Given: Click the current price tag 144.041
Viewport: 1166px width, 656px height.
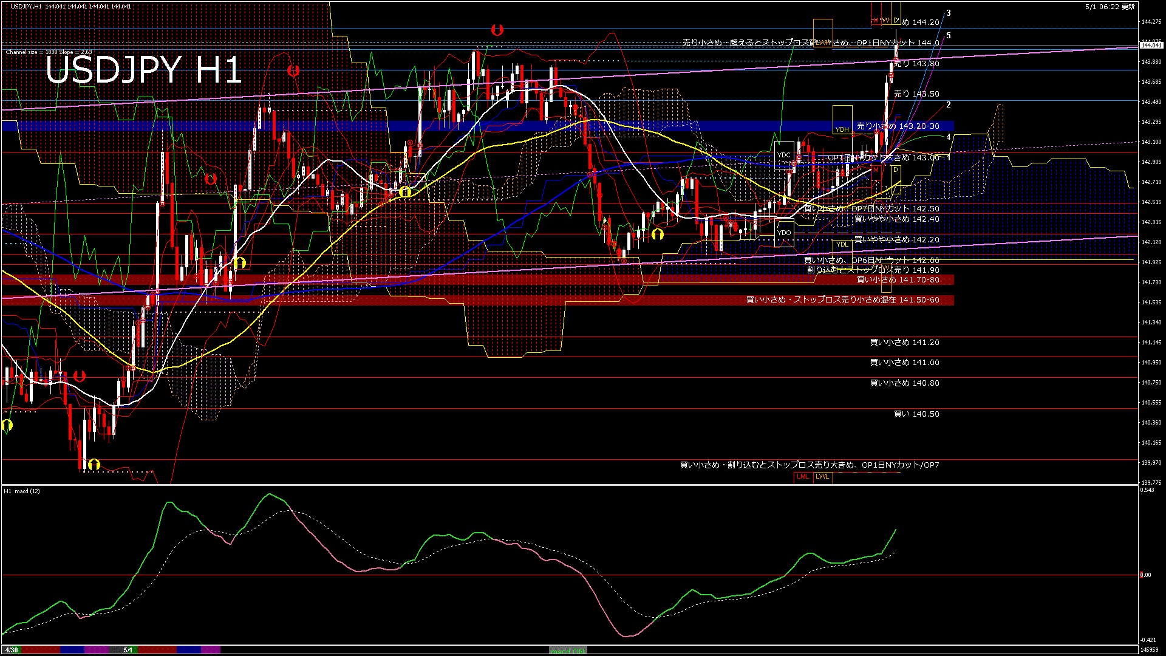Looking at the screenshot, I should (x=1151, y=46).
